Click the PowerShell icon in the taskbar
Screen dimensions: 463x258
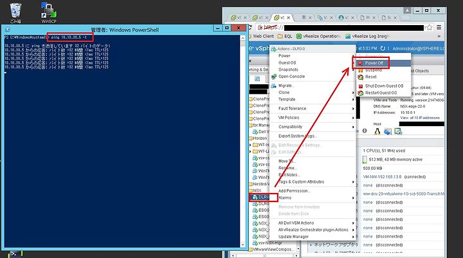pos(14,254)
